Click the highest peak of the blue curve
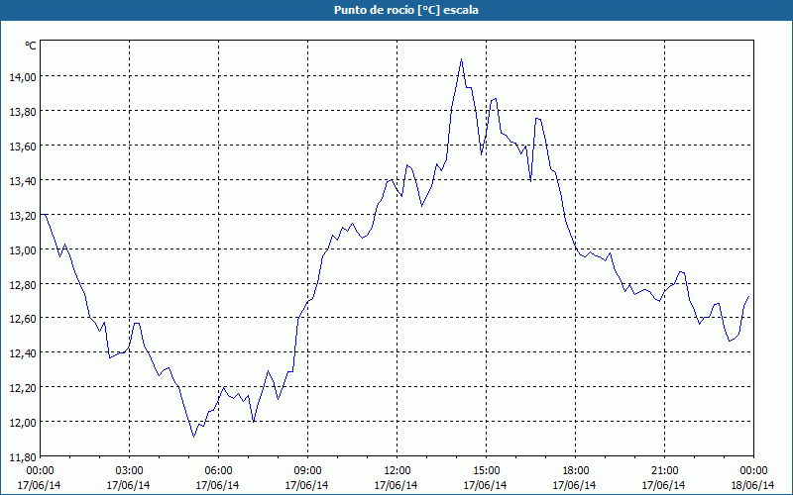 point(461,59)
